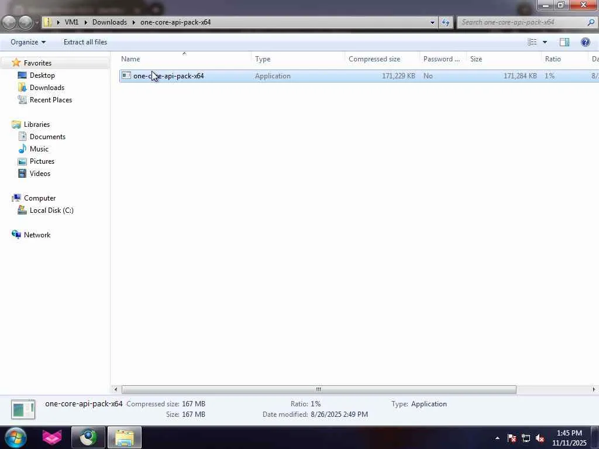This screenshot has width=599, height=449.
Task: Open the Organize dropdown menu
Action: tap(28, 42)
